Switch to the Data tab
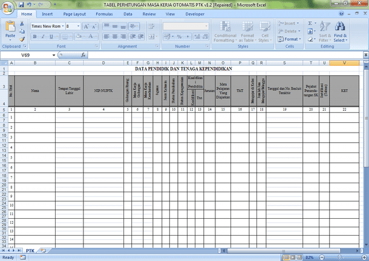The height and width of the screenshot is (261, 369). click(x=128, y=14)
